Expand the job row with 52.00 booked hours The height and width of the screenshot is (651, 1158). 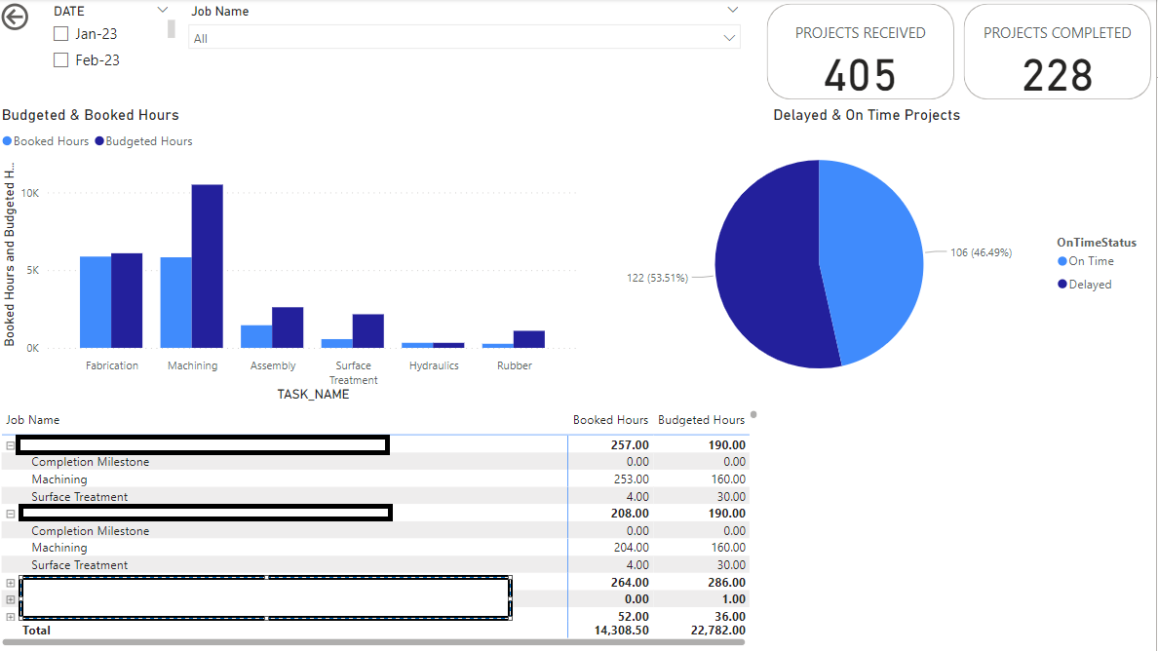[x=11, y=617]
